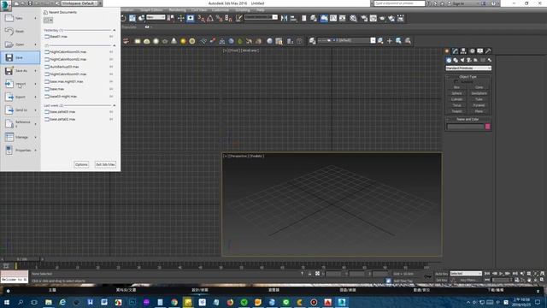Open the Create panel tab icon
547x308 pixels.
447,51
